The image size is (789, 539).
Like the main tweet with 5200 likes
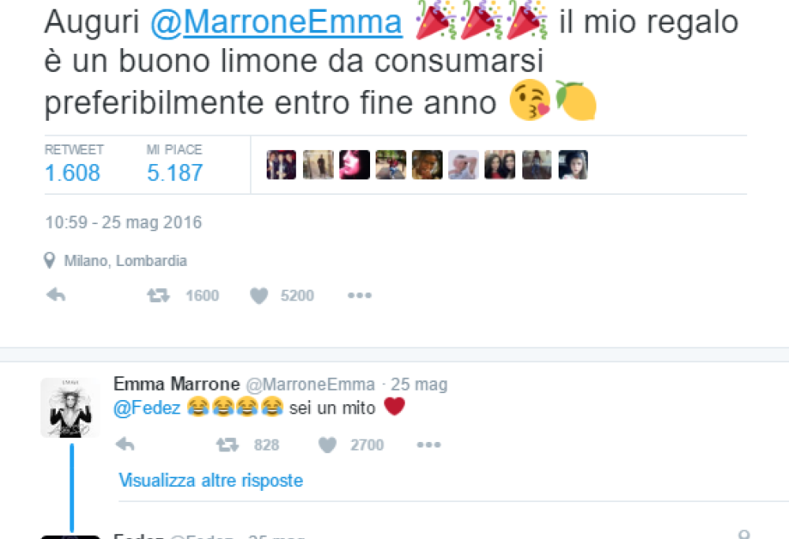pyautogui.click(x=259, y=295)
